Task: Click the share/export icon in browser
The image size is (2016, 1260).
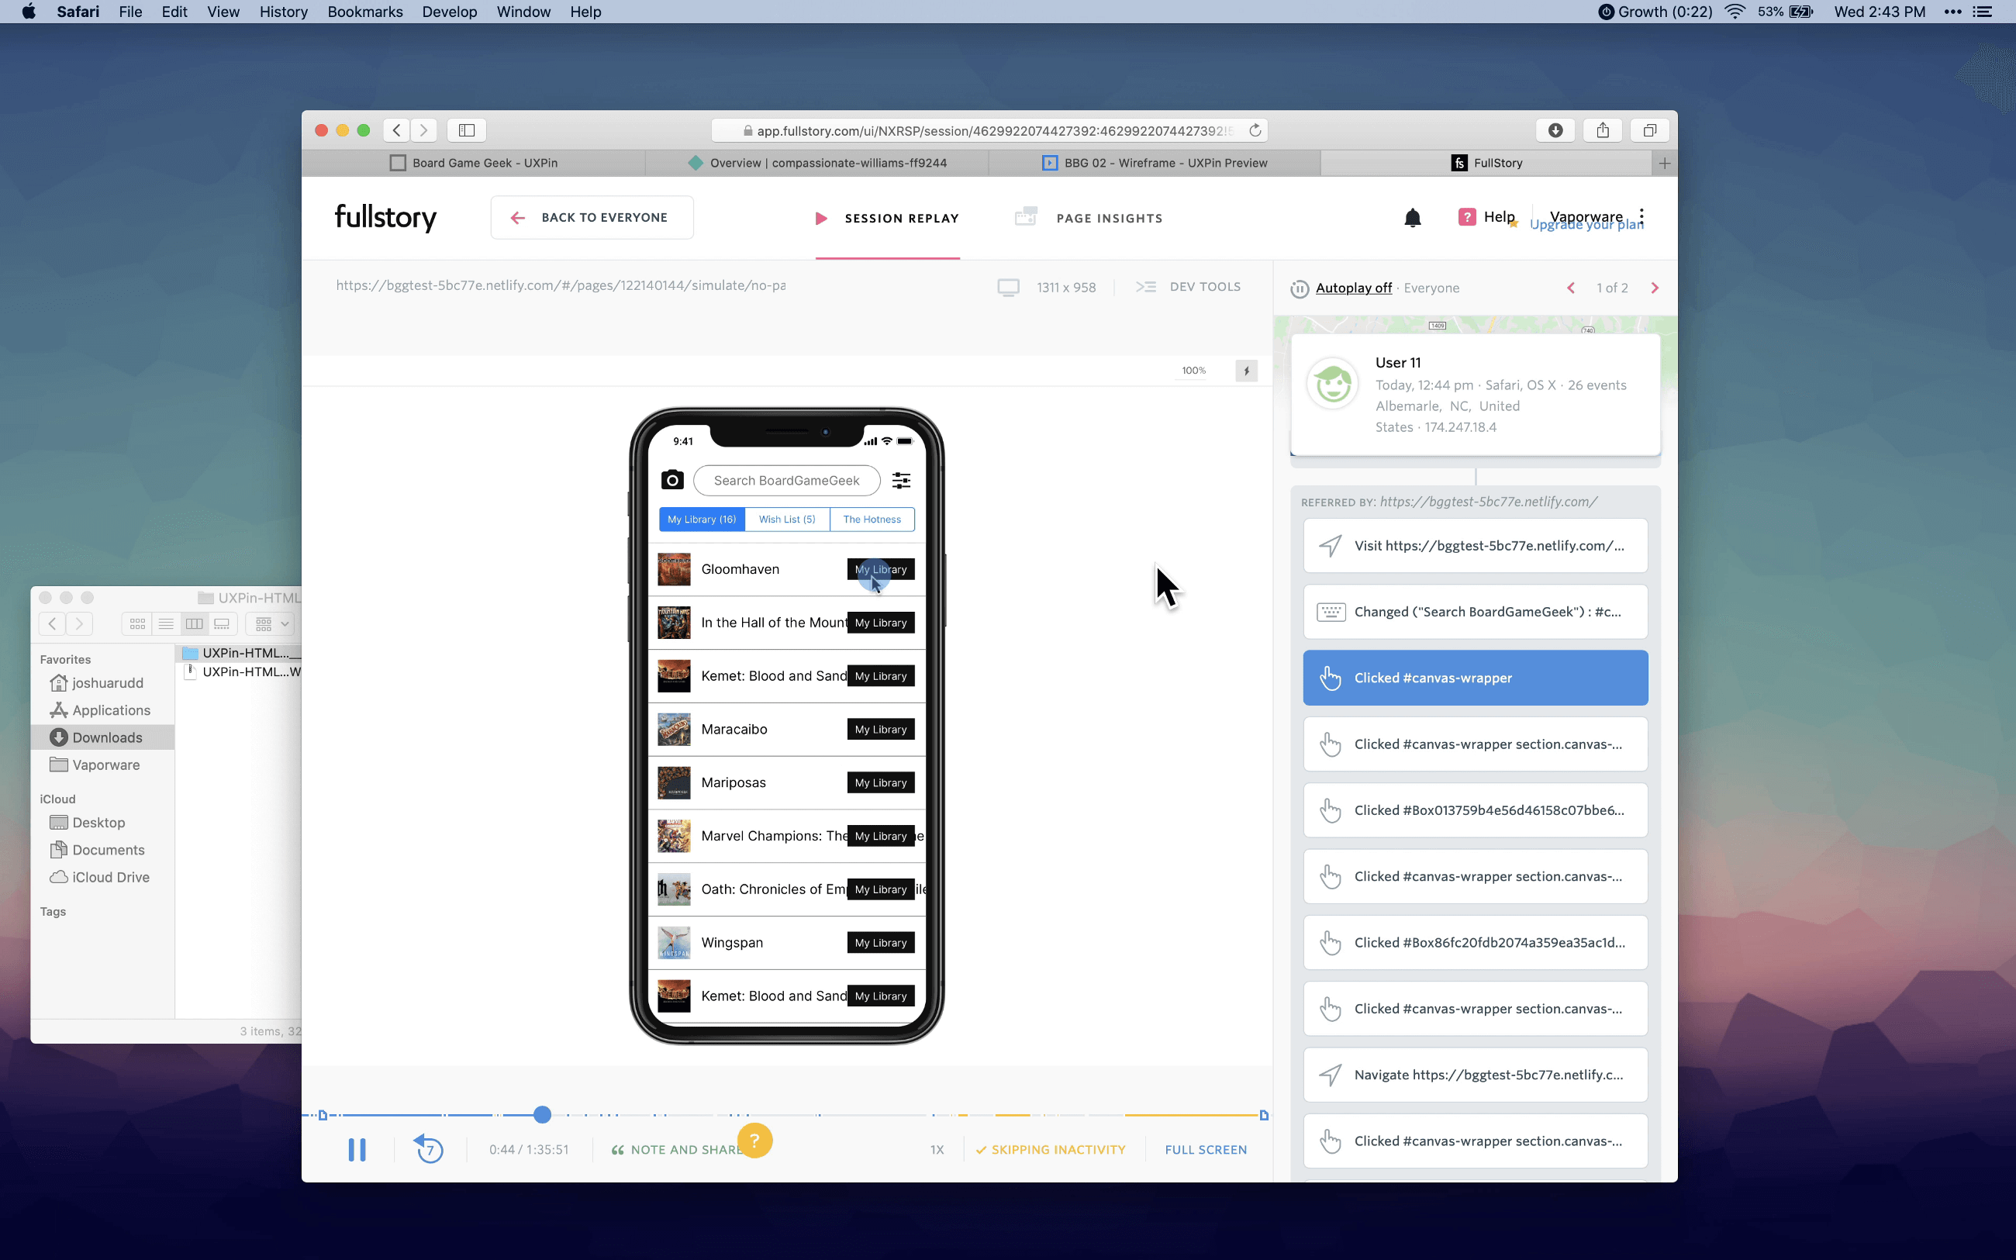Action: [1601, 128]
